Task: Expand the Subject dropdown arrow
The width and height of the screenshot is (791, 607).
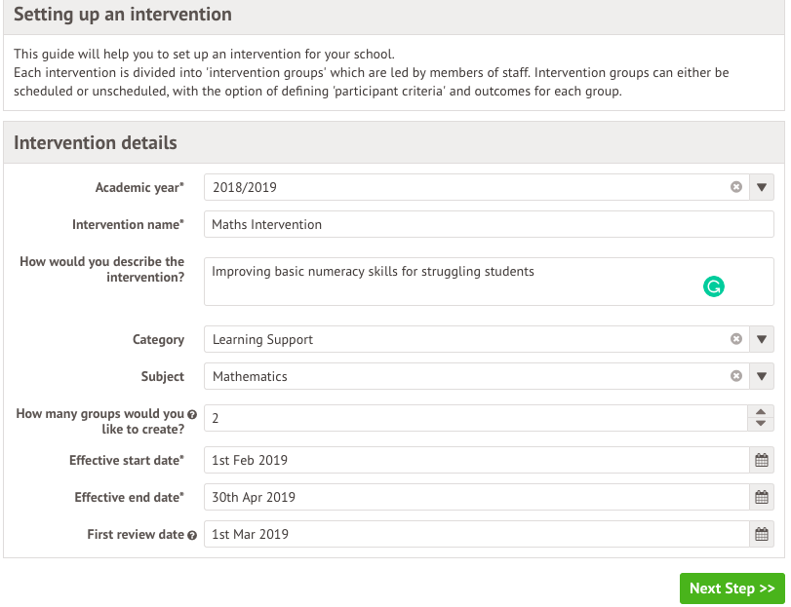Action: point(761,376)
